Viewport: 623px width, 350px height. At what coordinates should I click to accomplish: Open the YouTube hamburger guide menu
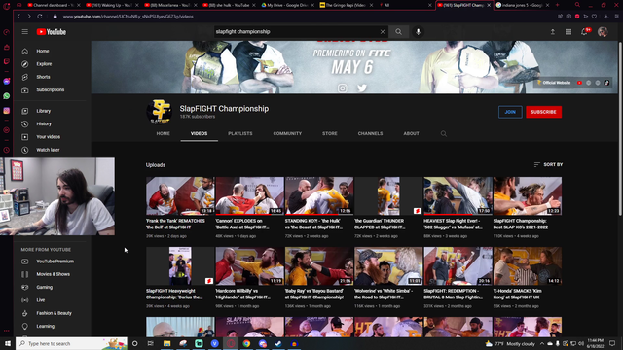point(25,32)
